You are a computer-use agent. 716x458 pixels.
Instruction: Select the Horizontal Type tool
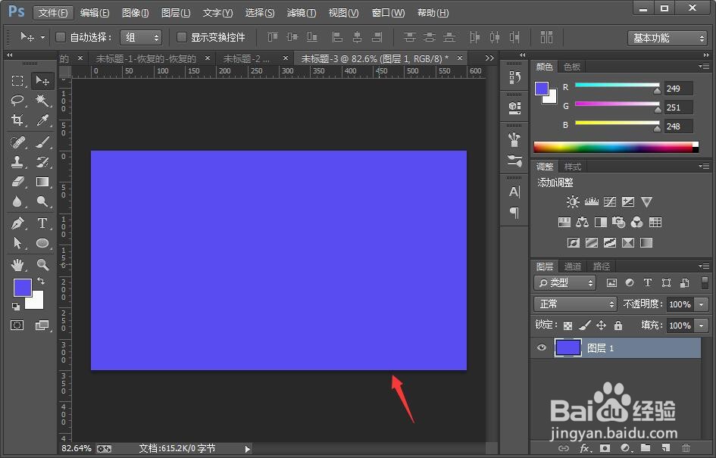(x=42, y=223)
